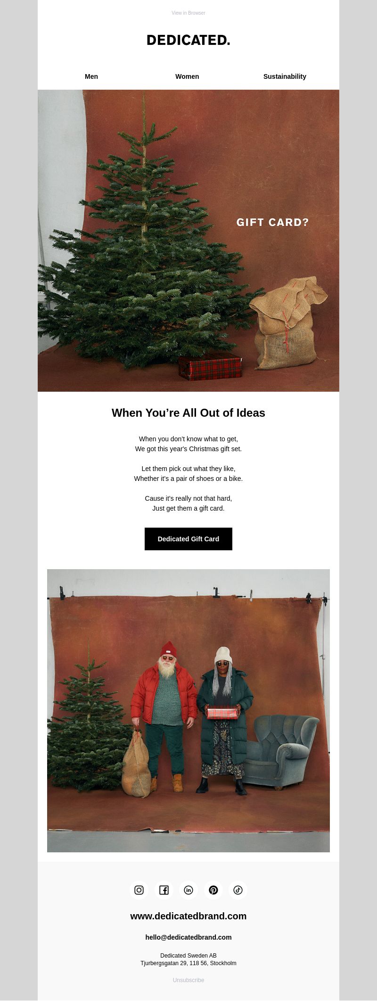Open the Pinterest social icon

pos(213,890)
